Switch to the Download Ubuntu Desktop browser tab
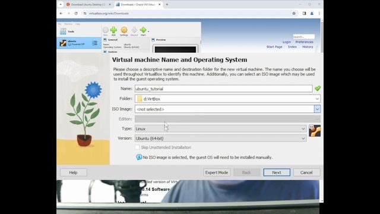This screenshot has height=214, width=380. coord(88,4)
